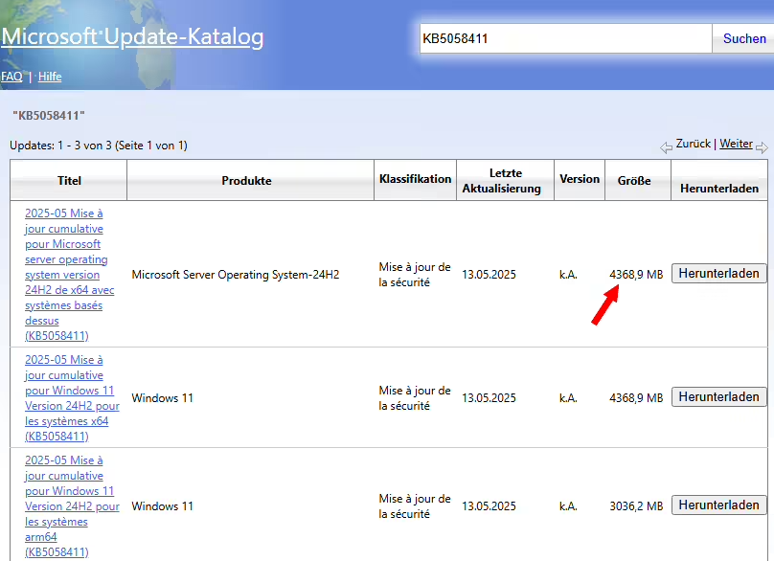
Task: Open the FAQ page
Action: point(11,77)
